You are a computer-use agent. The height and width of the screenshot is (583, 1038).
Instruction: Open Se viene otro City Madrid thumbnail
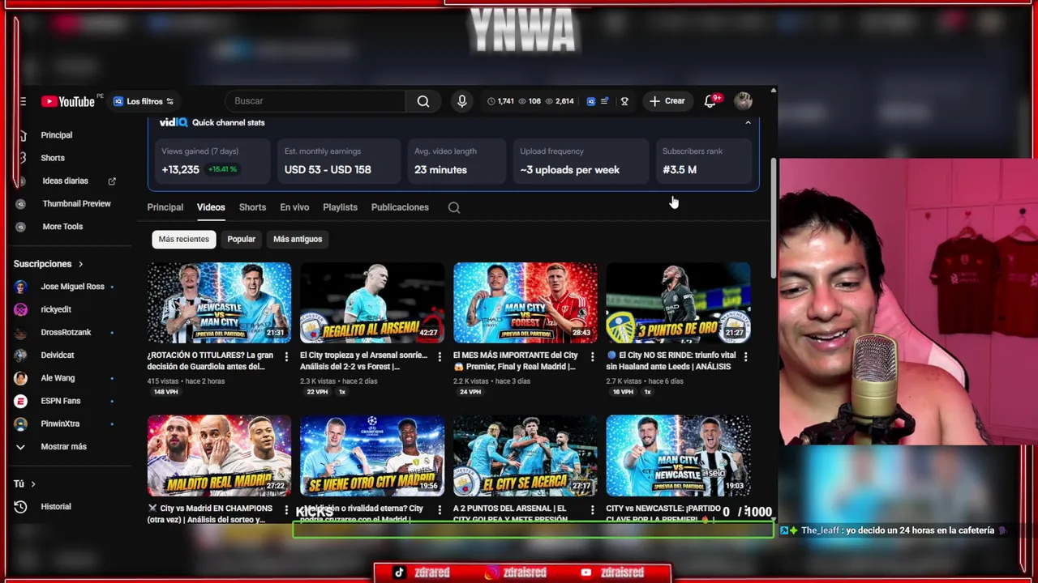click(x=372, y=455)
